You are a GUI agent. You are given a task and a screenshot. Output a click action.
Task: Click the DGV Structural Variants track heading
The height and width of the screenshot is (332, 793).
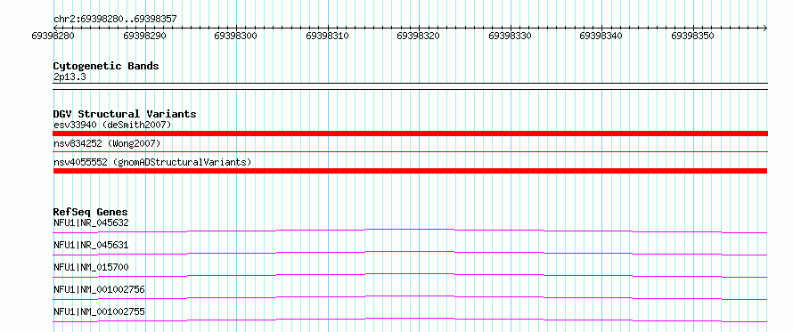pos(125,114)
